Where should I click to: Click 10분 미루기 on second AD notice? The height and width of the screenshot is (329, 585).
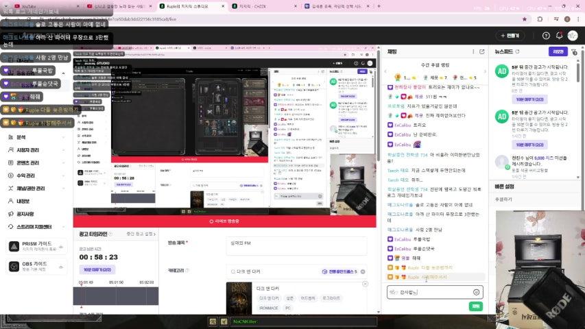point(529,145)
